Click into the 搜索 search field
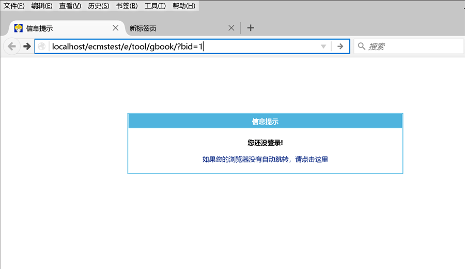465x269 pixels. (413, 46)
